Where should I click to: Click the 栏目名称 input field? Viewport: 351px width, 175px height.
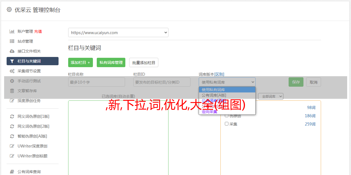[96, 82]
